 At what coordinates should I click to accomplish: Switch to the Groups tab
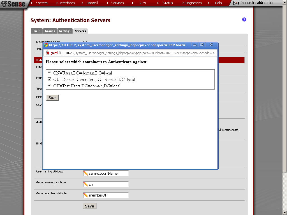pos(50,31)
